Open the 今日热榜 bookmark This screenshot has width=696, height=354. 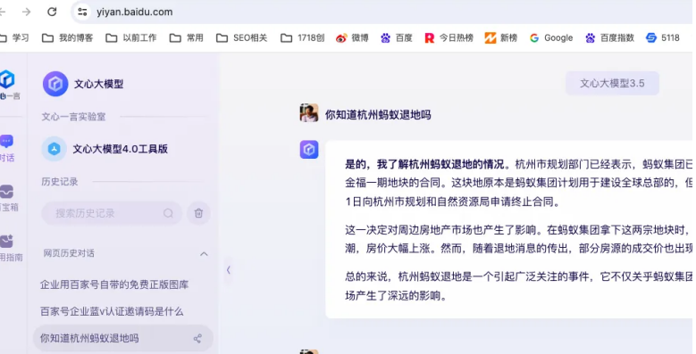449,38
